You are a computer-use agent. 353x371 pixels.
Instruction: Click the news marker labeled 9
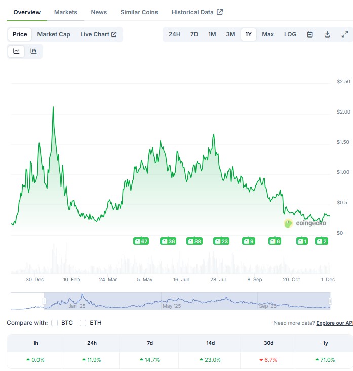point(248,241)
